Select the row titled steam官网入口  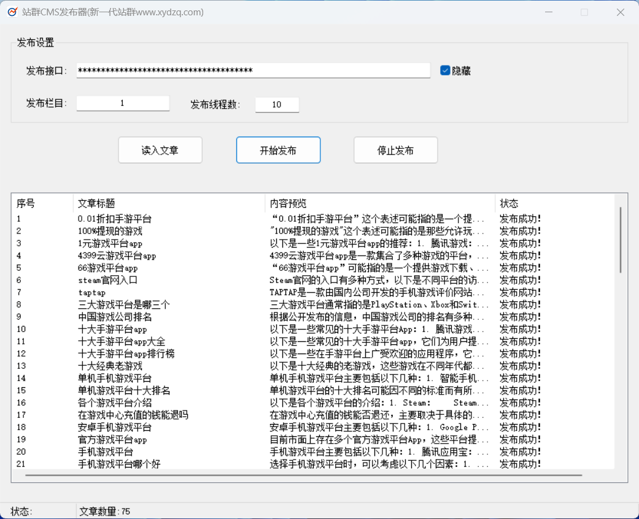pyautogui.click(x=108, y=280)
